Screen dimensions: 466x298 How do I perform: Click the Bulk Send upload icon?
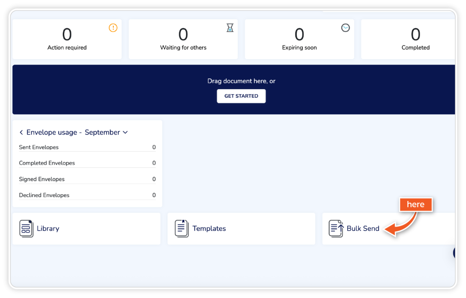coord(336,228)
